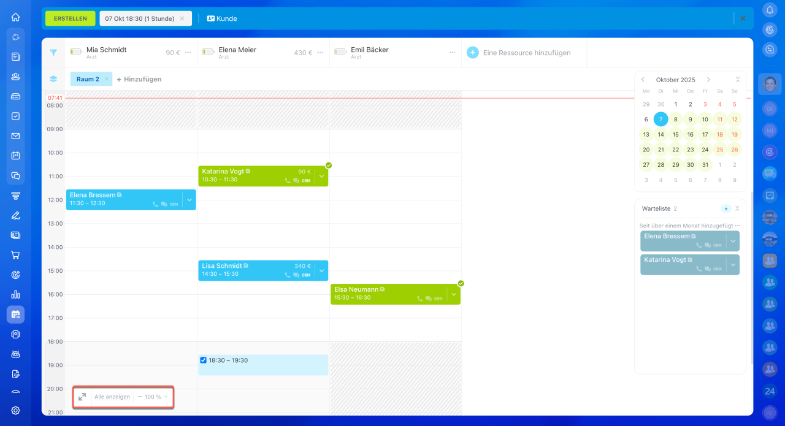Open Mia Schmidt resource options menu
Image resolution: width=785 pixels, height=426 pixels.
pos(188,53)
